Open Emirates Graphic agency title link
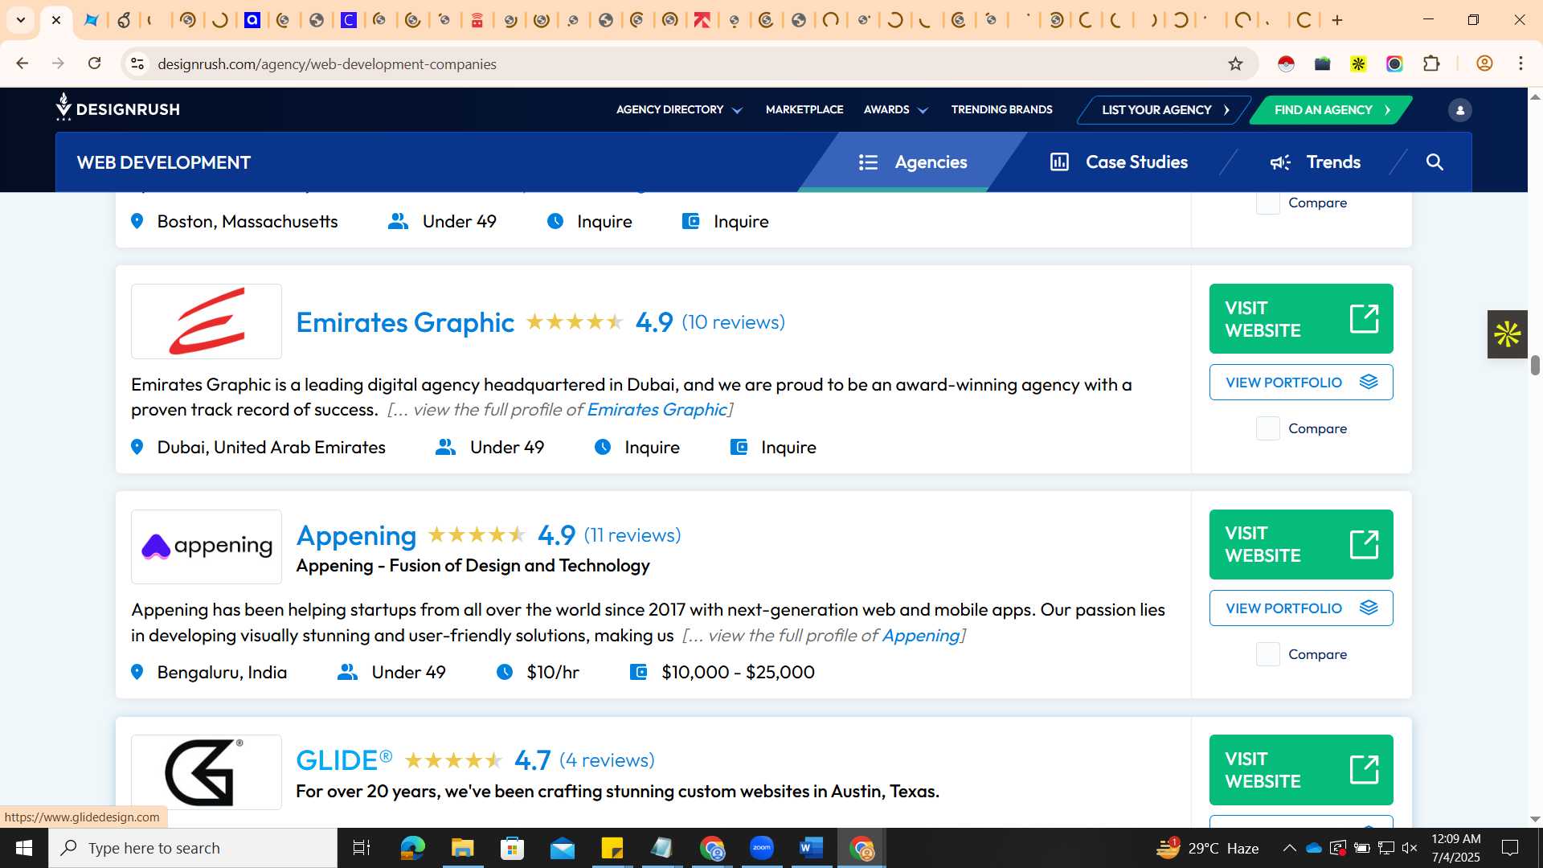 tap(405, 322)
